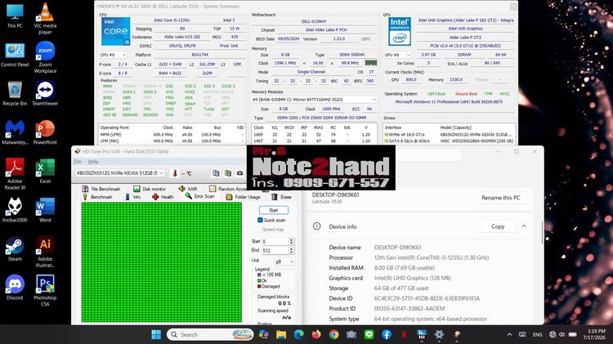Click the End value input field
Viewport: 613px width, 344px height.
pos(275,250)
